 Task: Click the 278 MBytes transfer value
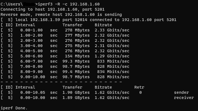point(77,30)
